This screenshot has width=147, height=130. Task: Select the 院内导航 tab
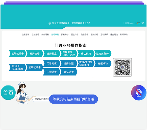point(45,35)
